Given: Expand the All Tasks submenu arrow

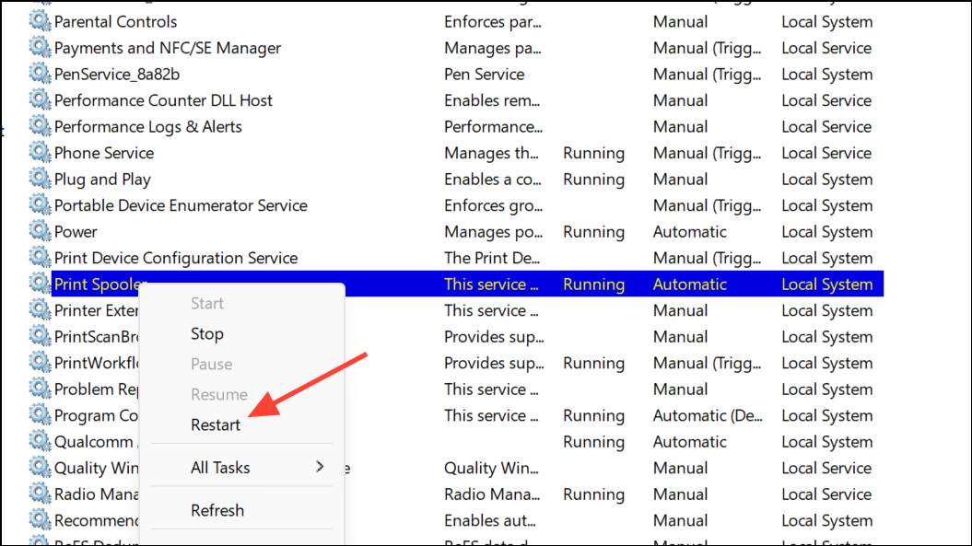Looking at the screenshot, I should [320, 467].
